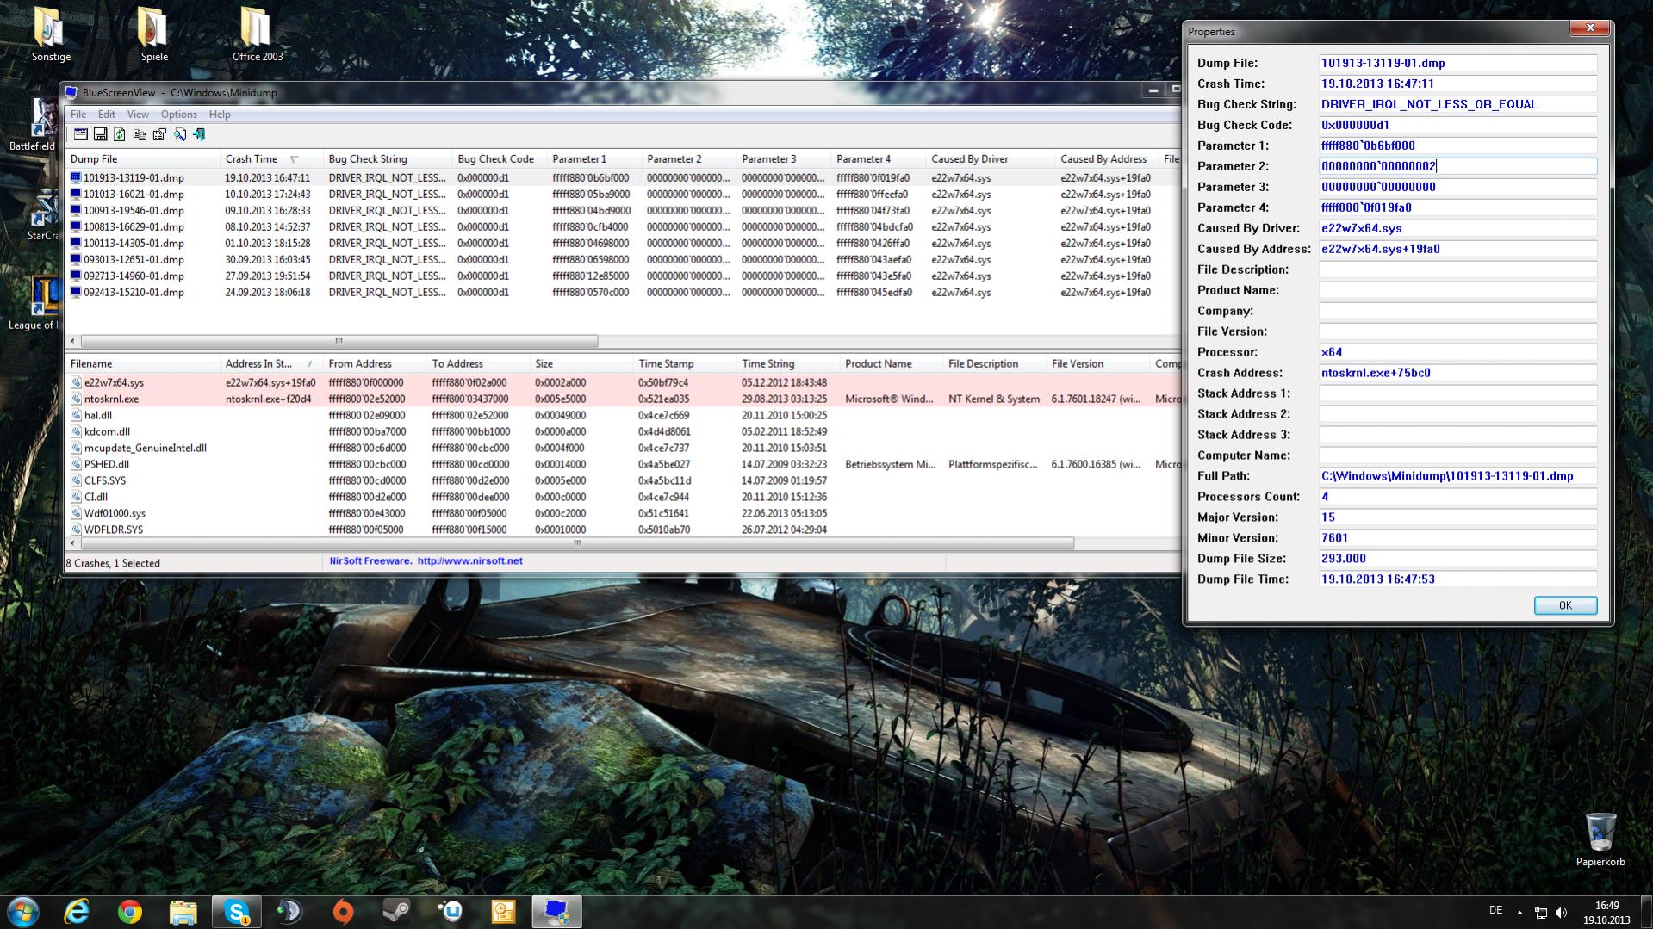The width and height of the screenshot is (1653, 929).
Task: Open the Office 2003 desktop folder
Action: (x=258, y=35)
